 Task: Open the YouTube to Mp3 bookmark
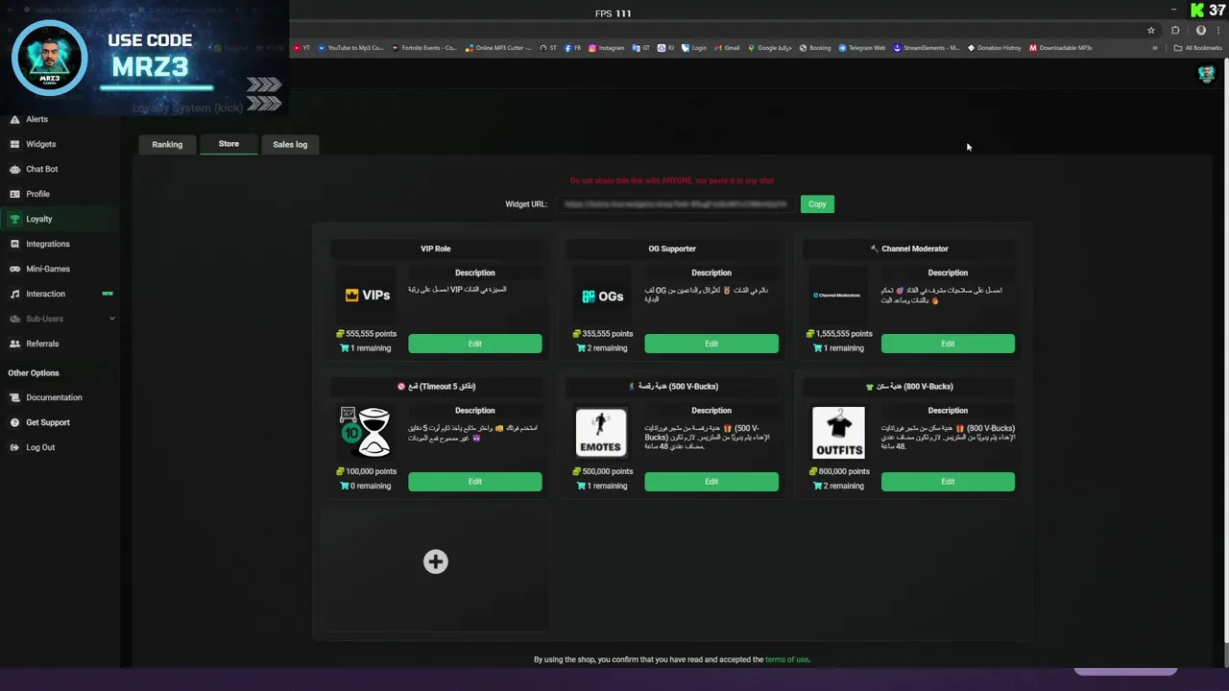pyautogui.click(x=350, y=47)
